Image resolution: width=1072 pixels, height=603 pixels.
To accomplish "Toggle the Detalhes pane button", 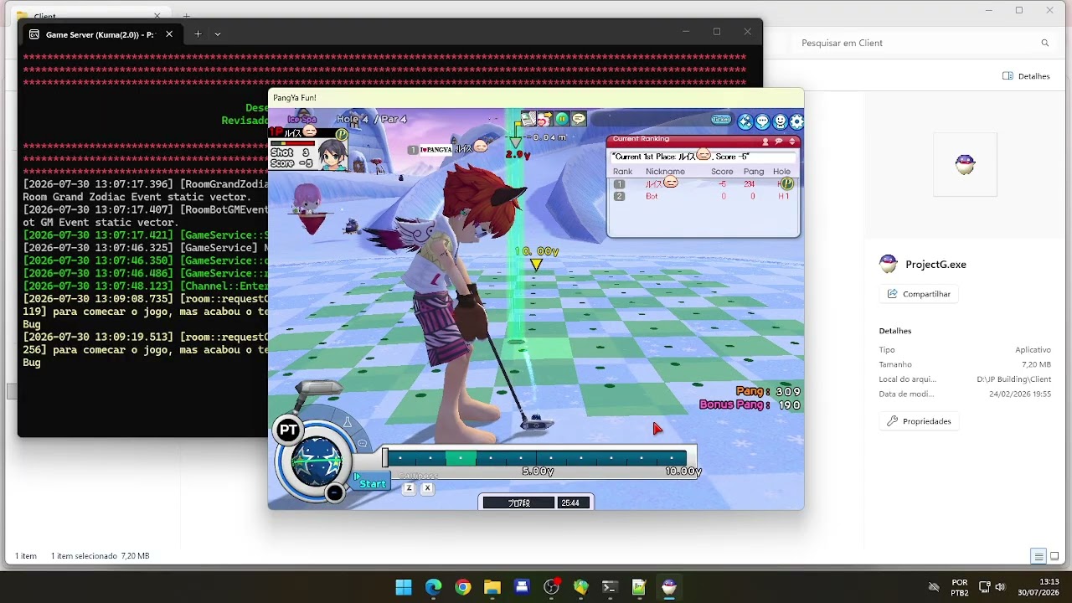I will [x=1026, y=76].
